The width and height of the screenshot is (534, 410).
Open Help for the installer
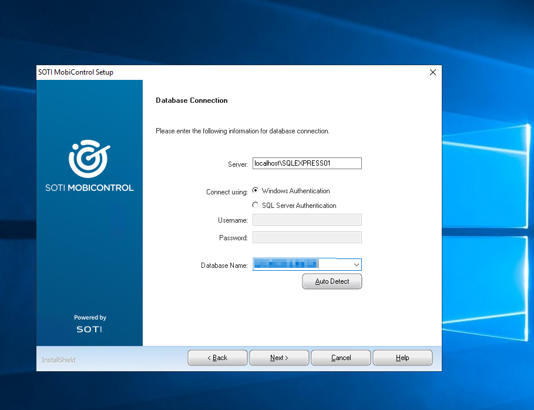[x=402, y=358]
